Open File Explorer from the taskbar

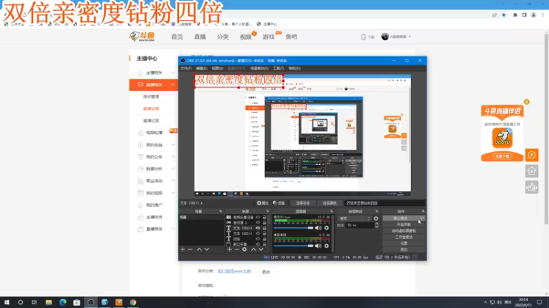pos(49,302)
